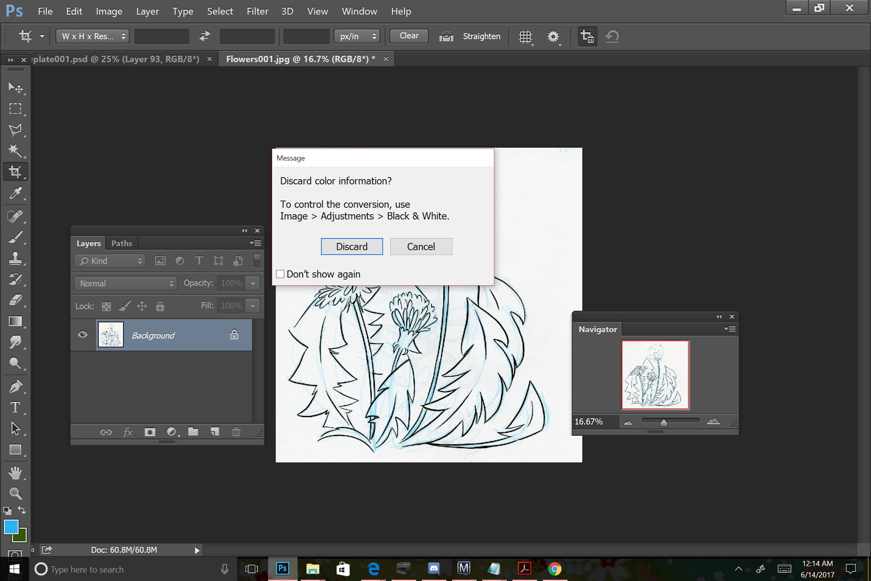The image size is (871, 581).
Task: Select the Clone Stamp tool
Action: point(15,258)
